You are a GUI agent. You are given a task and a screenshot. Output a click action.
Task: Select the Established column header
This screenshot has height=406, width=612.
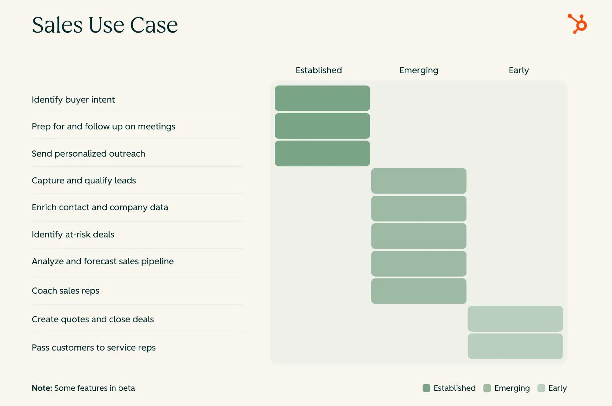[319, 70]
